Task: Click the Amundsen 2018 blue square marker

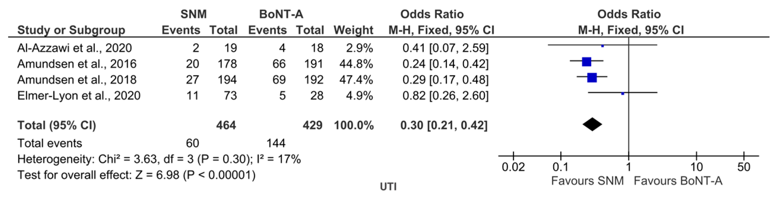Action: point(592,77)
